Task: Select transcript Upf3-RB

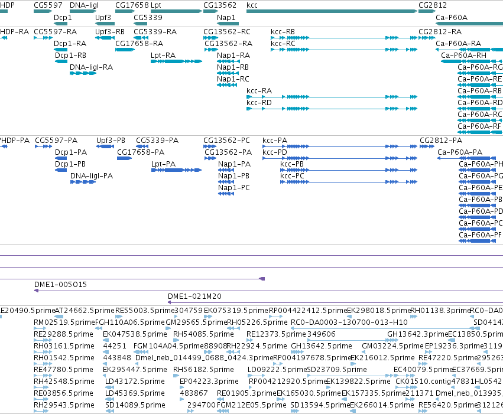Action: click(110, 32)
